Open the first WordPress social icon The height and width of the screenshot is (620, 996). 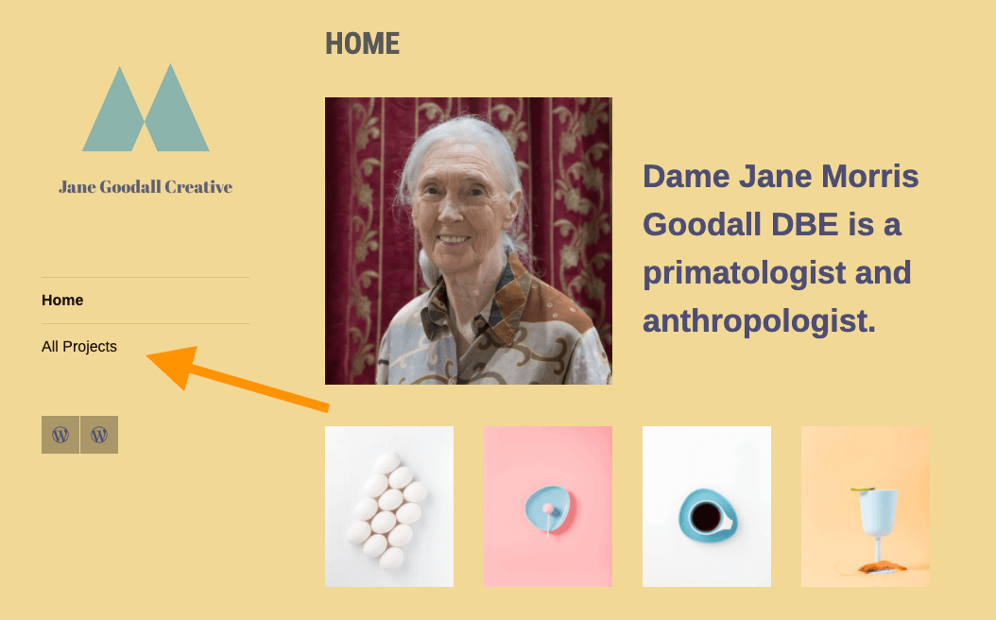coord(60,435)
